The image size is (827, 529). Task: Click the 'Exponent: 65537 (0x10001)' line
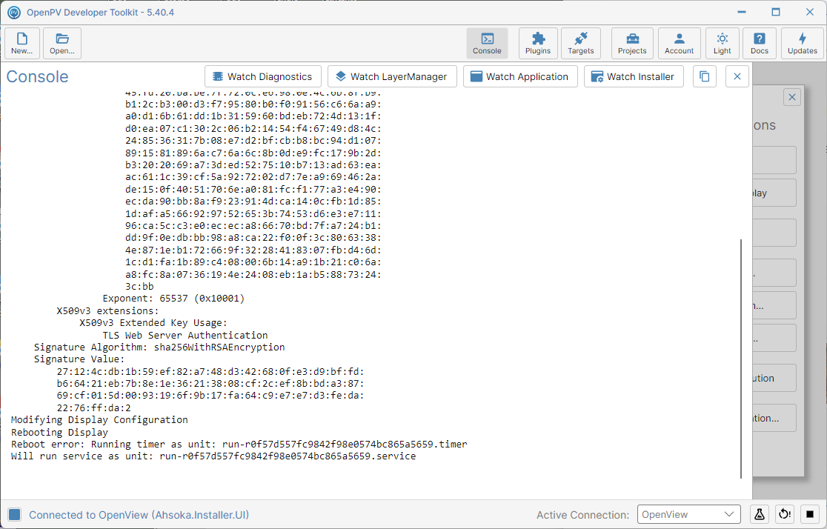click(x=173, y=299)
